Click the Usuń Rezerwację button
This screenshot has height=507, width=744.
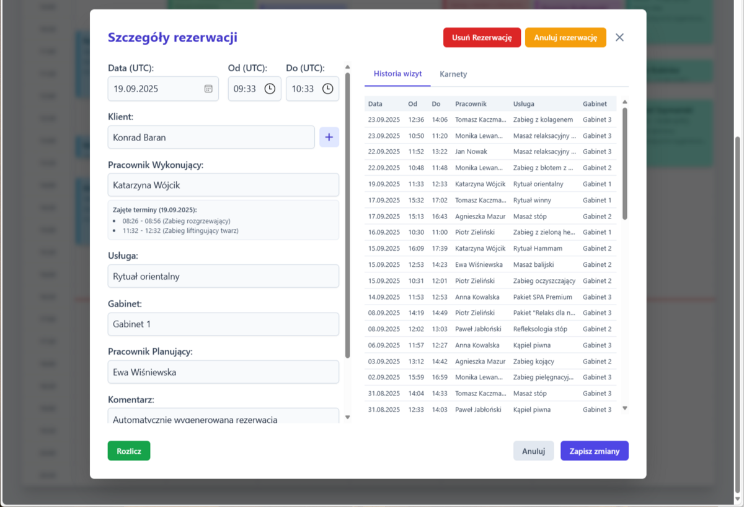pyautogui.click(x=482, y=37)
